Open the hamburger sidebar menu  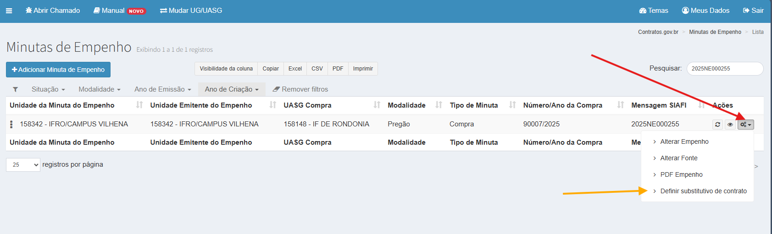click(x=9, y=11)
